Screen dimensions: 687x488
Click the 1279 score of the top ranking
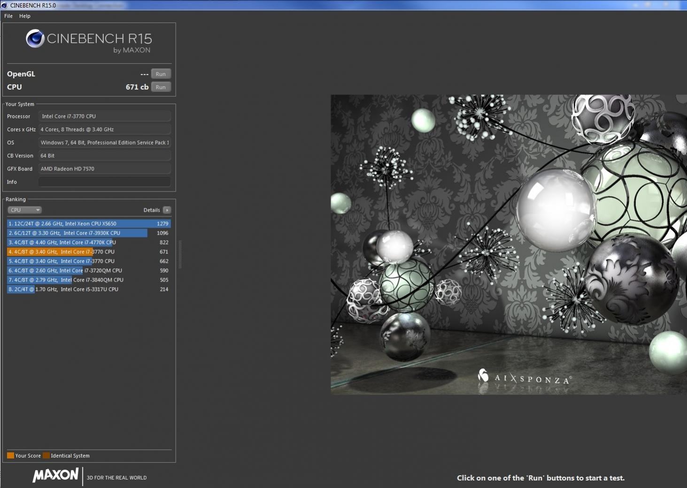pyautogui.click(x=162, y=224)
